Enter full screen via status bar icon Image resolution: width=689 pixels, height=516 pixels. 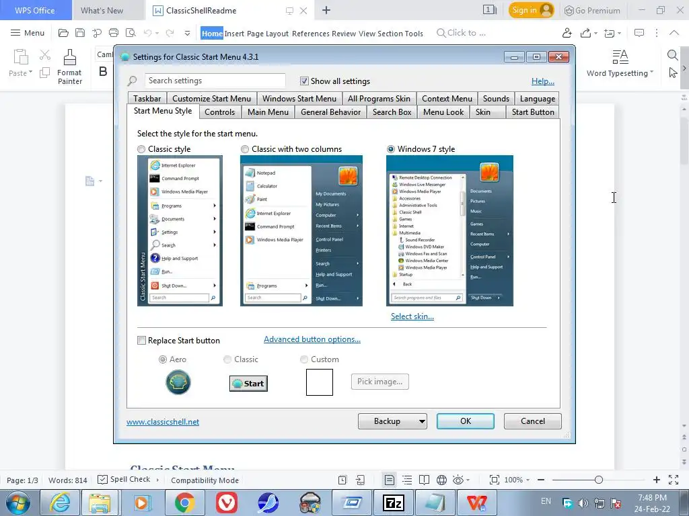(673, 480)
